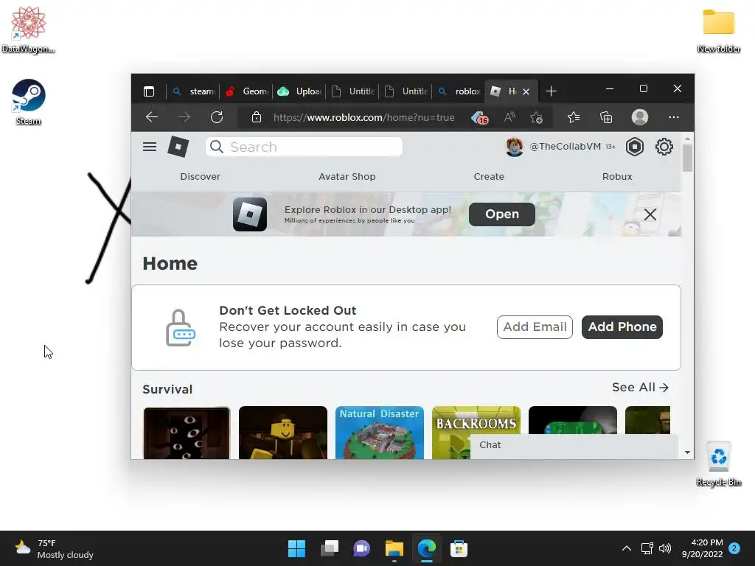Open the Natural Disaster game thumbnail
The image size is (755, 566).
click(x=380, y=432)
